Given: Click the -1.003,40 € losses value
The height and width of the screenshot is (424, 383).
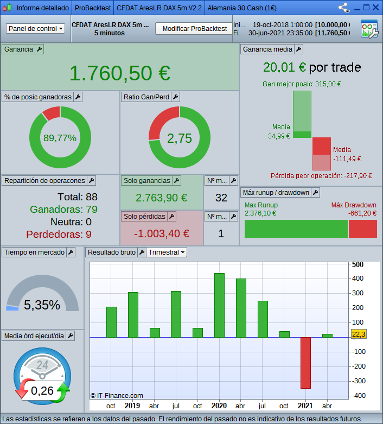Looking at the screenshot, I should click(x=162, y=233).
